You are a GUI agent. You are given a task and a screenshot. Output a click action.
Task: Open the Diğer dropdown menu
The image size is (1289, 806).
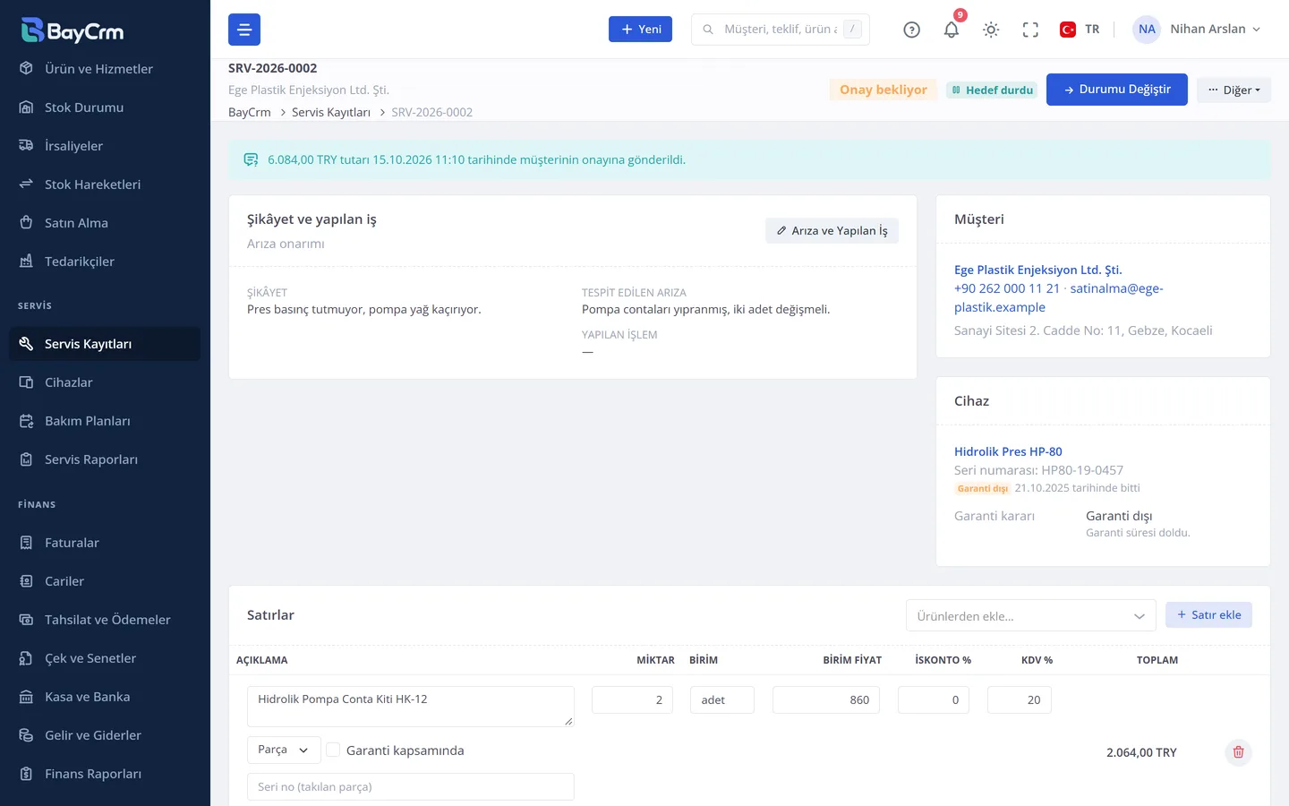1234,90
